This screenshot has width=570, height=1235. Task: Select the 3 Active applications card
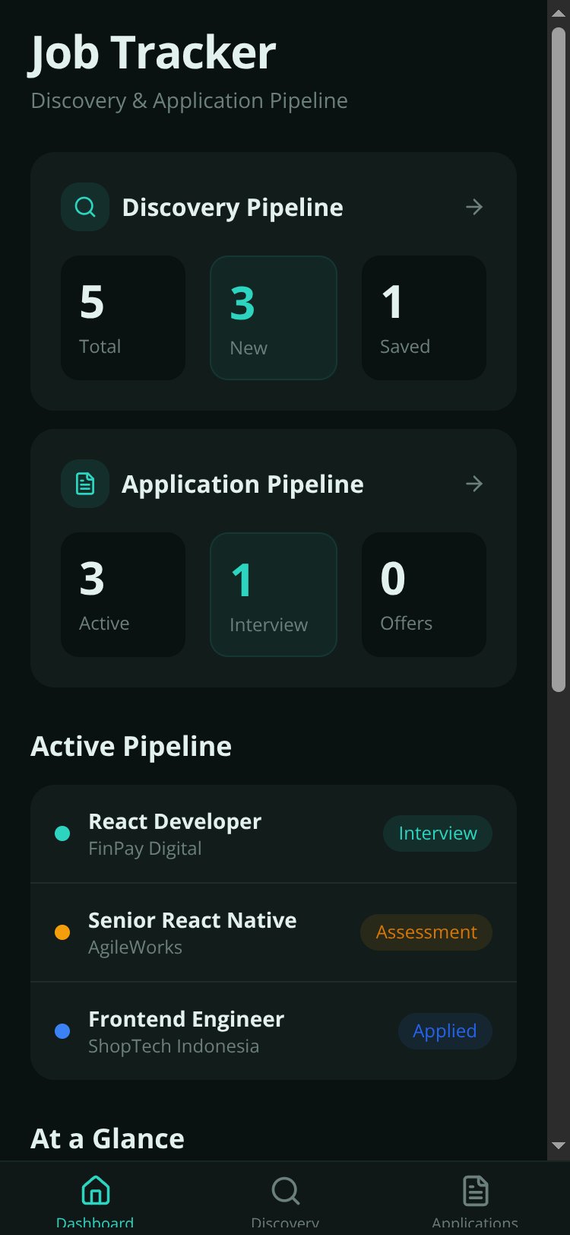[x=123, y=595]
